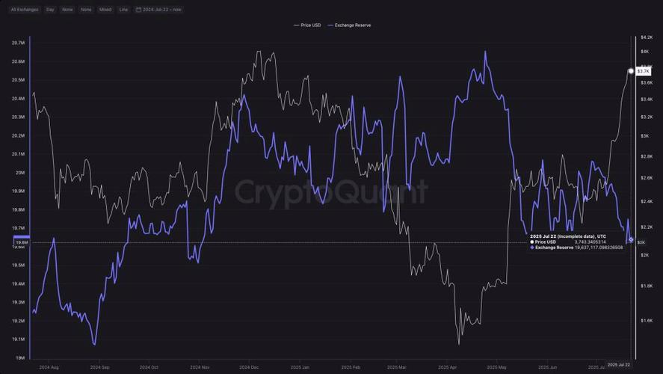Click the purple diamond beside Exchange Reserve in tooltip
The image size is (663, 374).
pyautogui.click(x=532, y=248)
